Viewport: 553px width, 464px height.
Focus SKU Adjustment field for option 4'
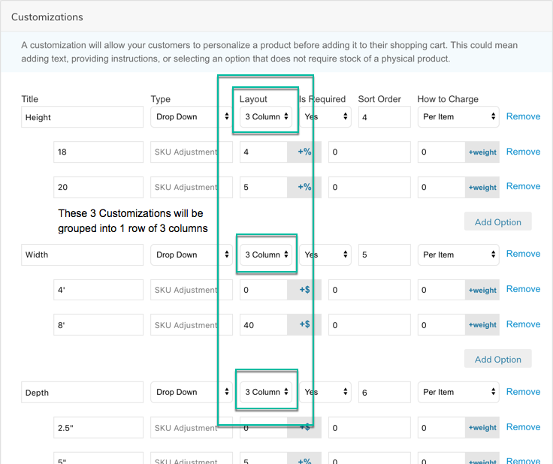click(192, 290)
